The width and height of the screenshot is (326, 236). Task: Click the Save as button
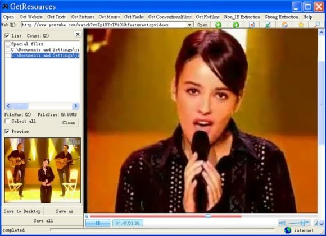pyautogui.click(x=65, y=211)
